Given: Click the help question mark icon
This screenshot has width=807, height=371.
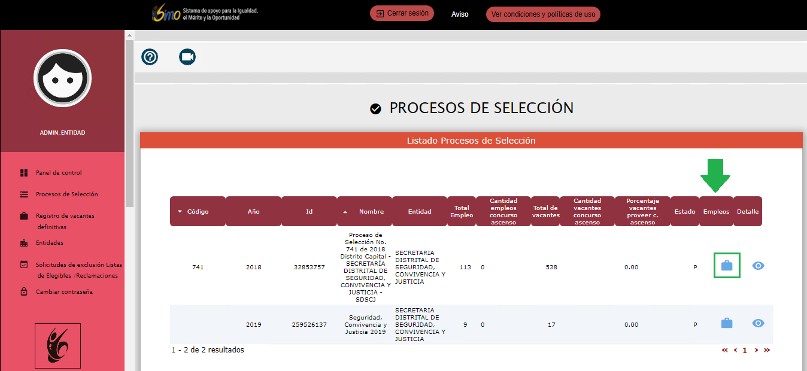Looking at the screenshot, I should click(x=150, y=57).
